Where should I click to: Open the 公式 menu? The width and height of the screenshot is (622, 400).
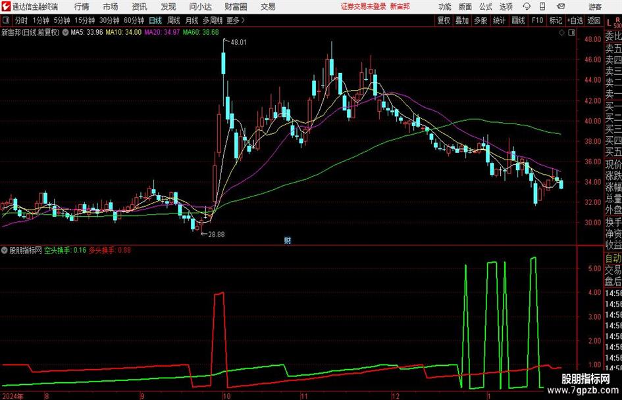point(486,7)
